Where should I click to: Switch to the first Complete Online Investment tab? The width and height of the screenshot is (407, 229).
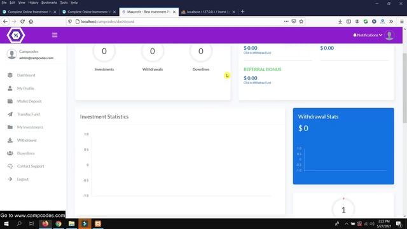(x=29, y=11)
